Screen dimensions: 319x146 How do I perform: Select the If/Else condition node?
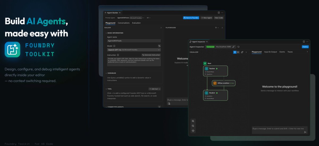(224, 83)
